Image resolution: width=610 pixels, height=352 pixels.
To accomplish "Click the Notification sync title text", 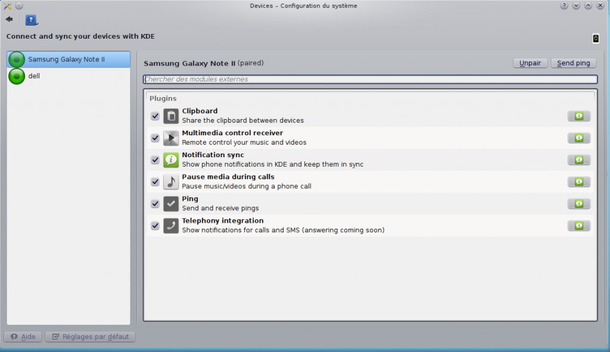I will tap(213, 155).
